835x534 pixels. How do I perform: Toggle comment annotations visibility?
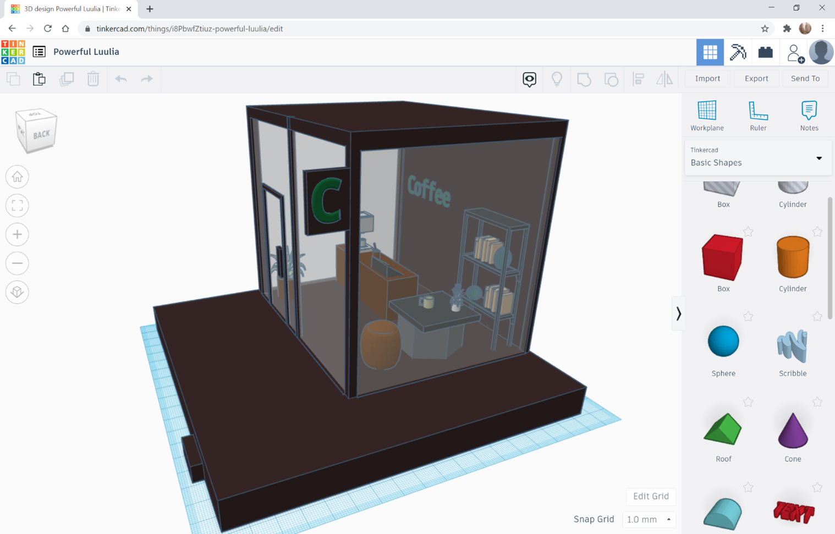pos(529,79)
